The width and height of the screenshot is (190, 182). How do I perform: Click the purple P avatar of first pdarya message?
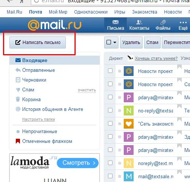pos(129,97)
